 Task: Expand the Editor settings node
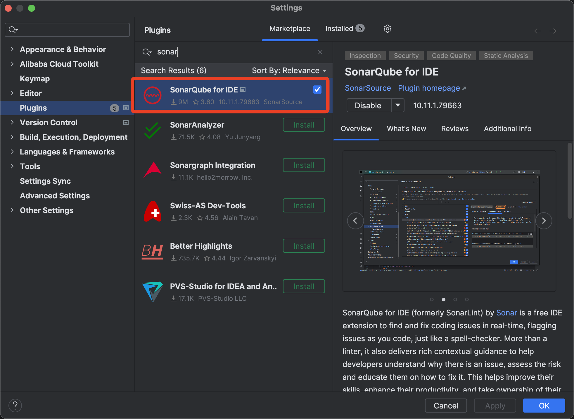pyautogui.click(x=12, y=93)
